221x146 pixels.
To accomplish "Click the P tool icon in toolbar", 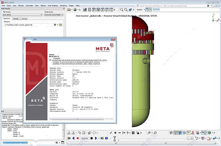I will tap(94, 10).
